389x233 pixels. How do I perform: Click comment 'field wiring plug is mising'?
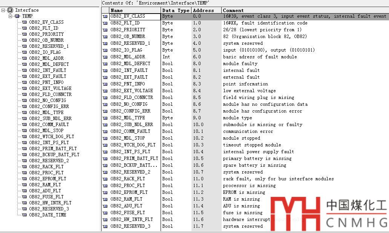point(259,97)
